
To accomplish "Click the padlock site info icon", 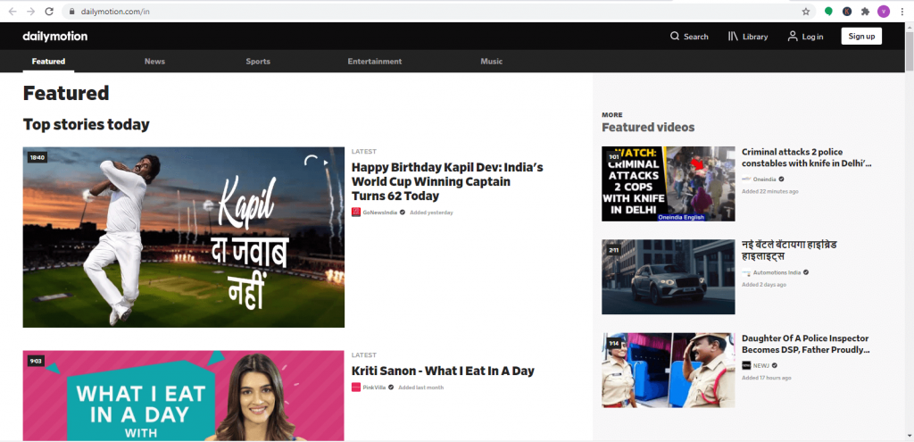I will click(72, 12).
